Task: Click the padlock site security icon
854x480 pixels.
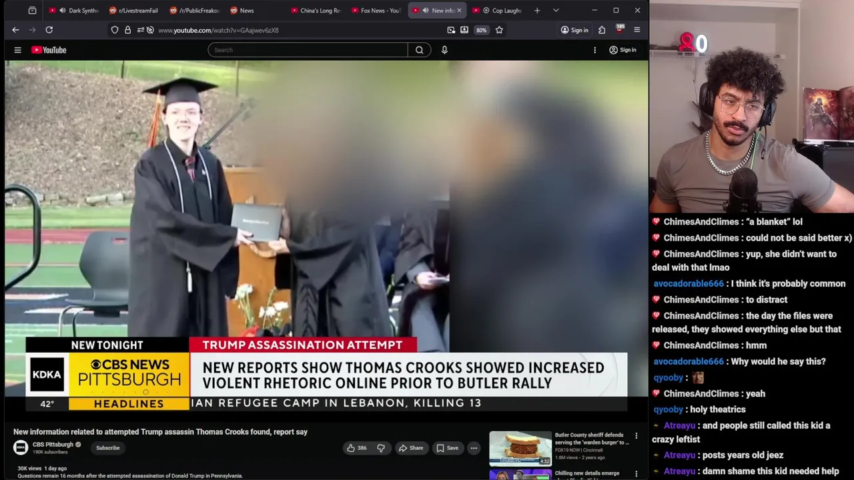Action: pyautogui.click(x=127, y=30)
